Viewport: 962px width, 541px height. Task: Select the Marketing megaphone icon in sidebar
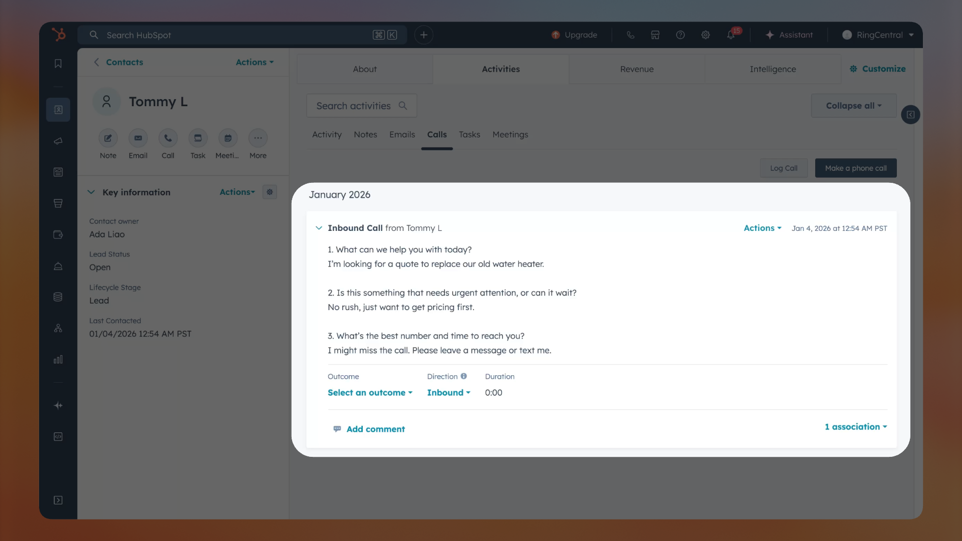(58, 141)
